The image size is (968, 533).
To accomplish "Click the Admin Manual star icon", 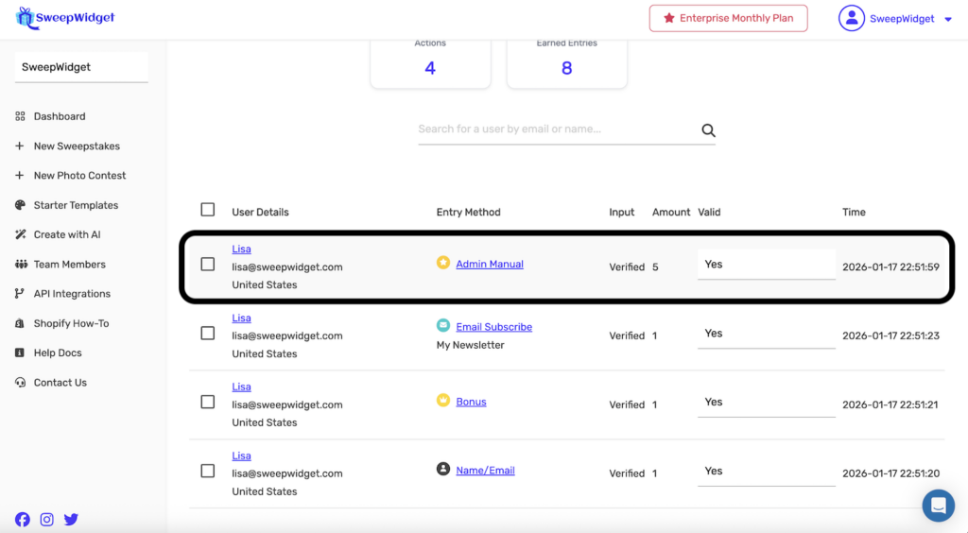I will click(x=443, y=263).
